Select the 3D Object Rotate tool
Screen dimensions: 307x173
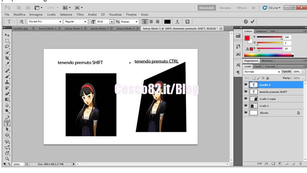point(7,141)
